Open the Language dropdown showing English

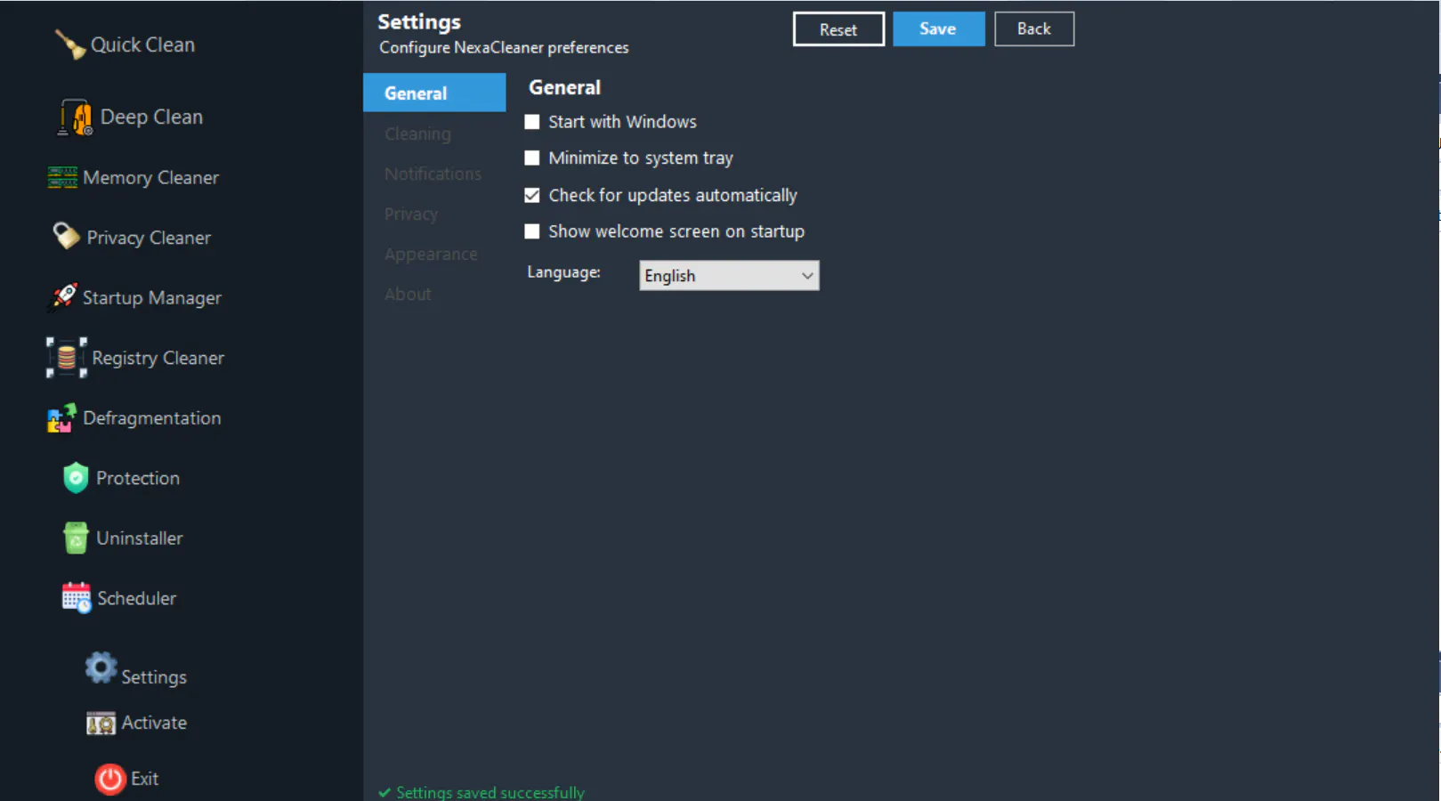[x=729, y=276]
